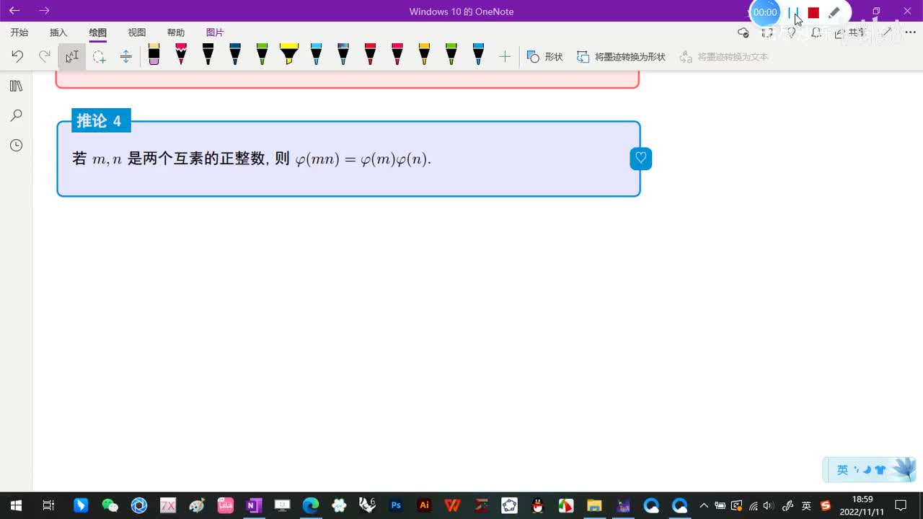This screenshot has height=519, width=923.
Task: Open the more options ellipsis menu
Action: pyautogui.click(x=910, y=32)
